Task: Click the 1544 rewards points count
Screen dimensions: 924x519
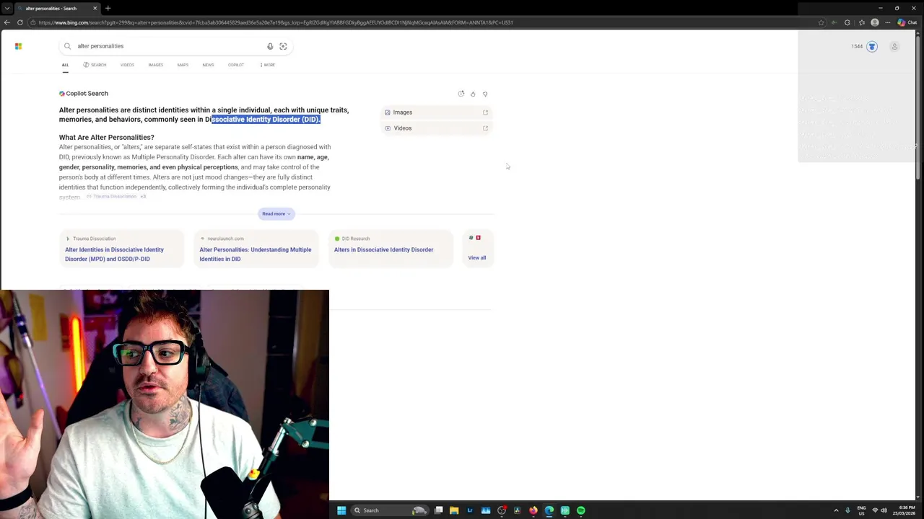Action: click(x=857, y=46)
